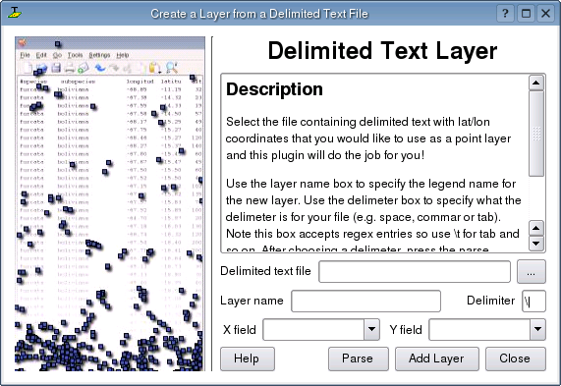Expand the Y field dropdown arrow
This screenshot has height=386, width=561.
point(537,329)
